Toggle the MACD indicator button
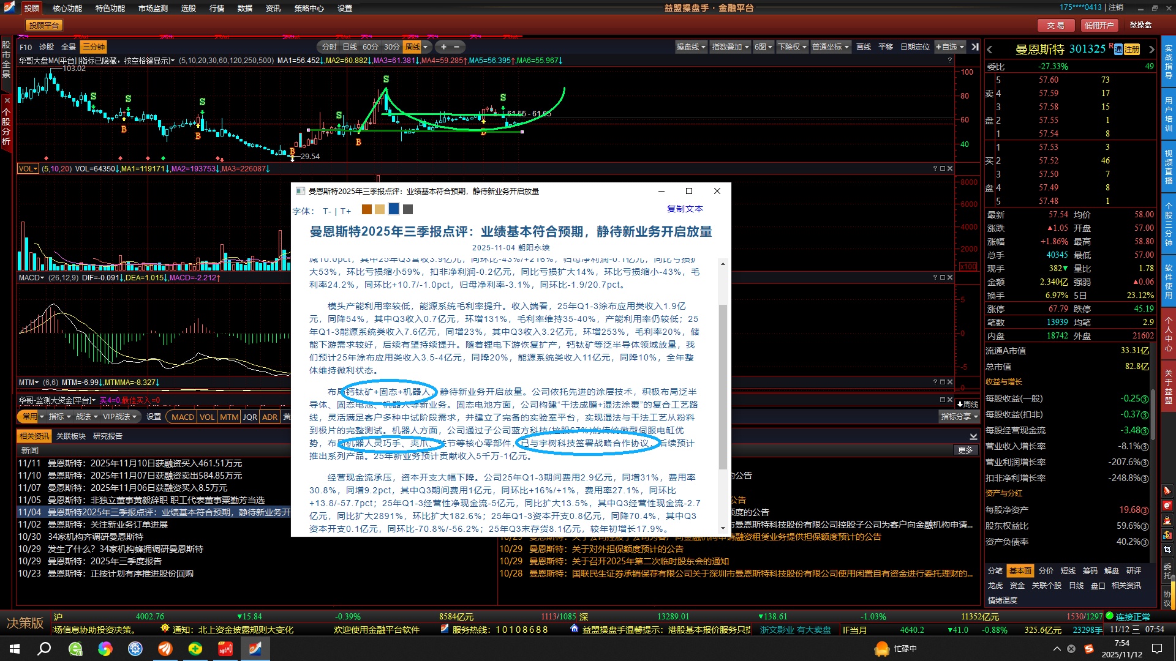 pos(183,417)
